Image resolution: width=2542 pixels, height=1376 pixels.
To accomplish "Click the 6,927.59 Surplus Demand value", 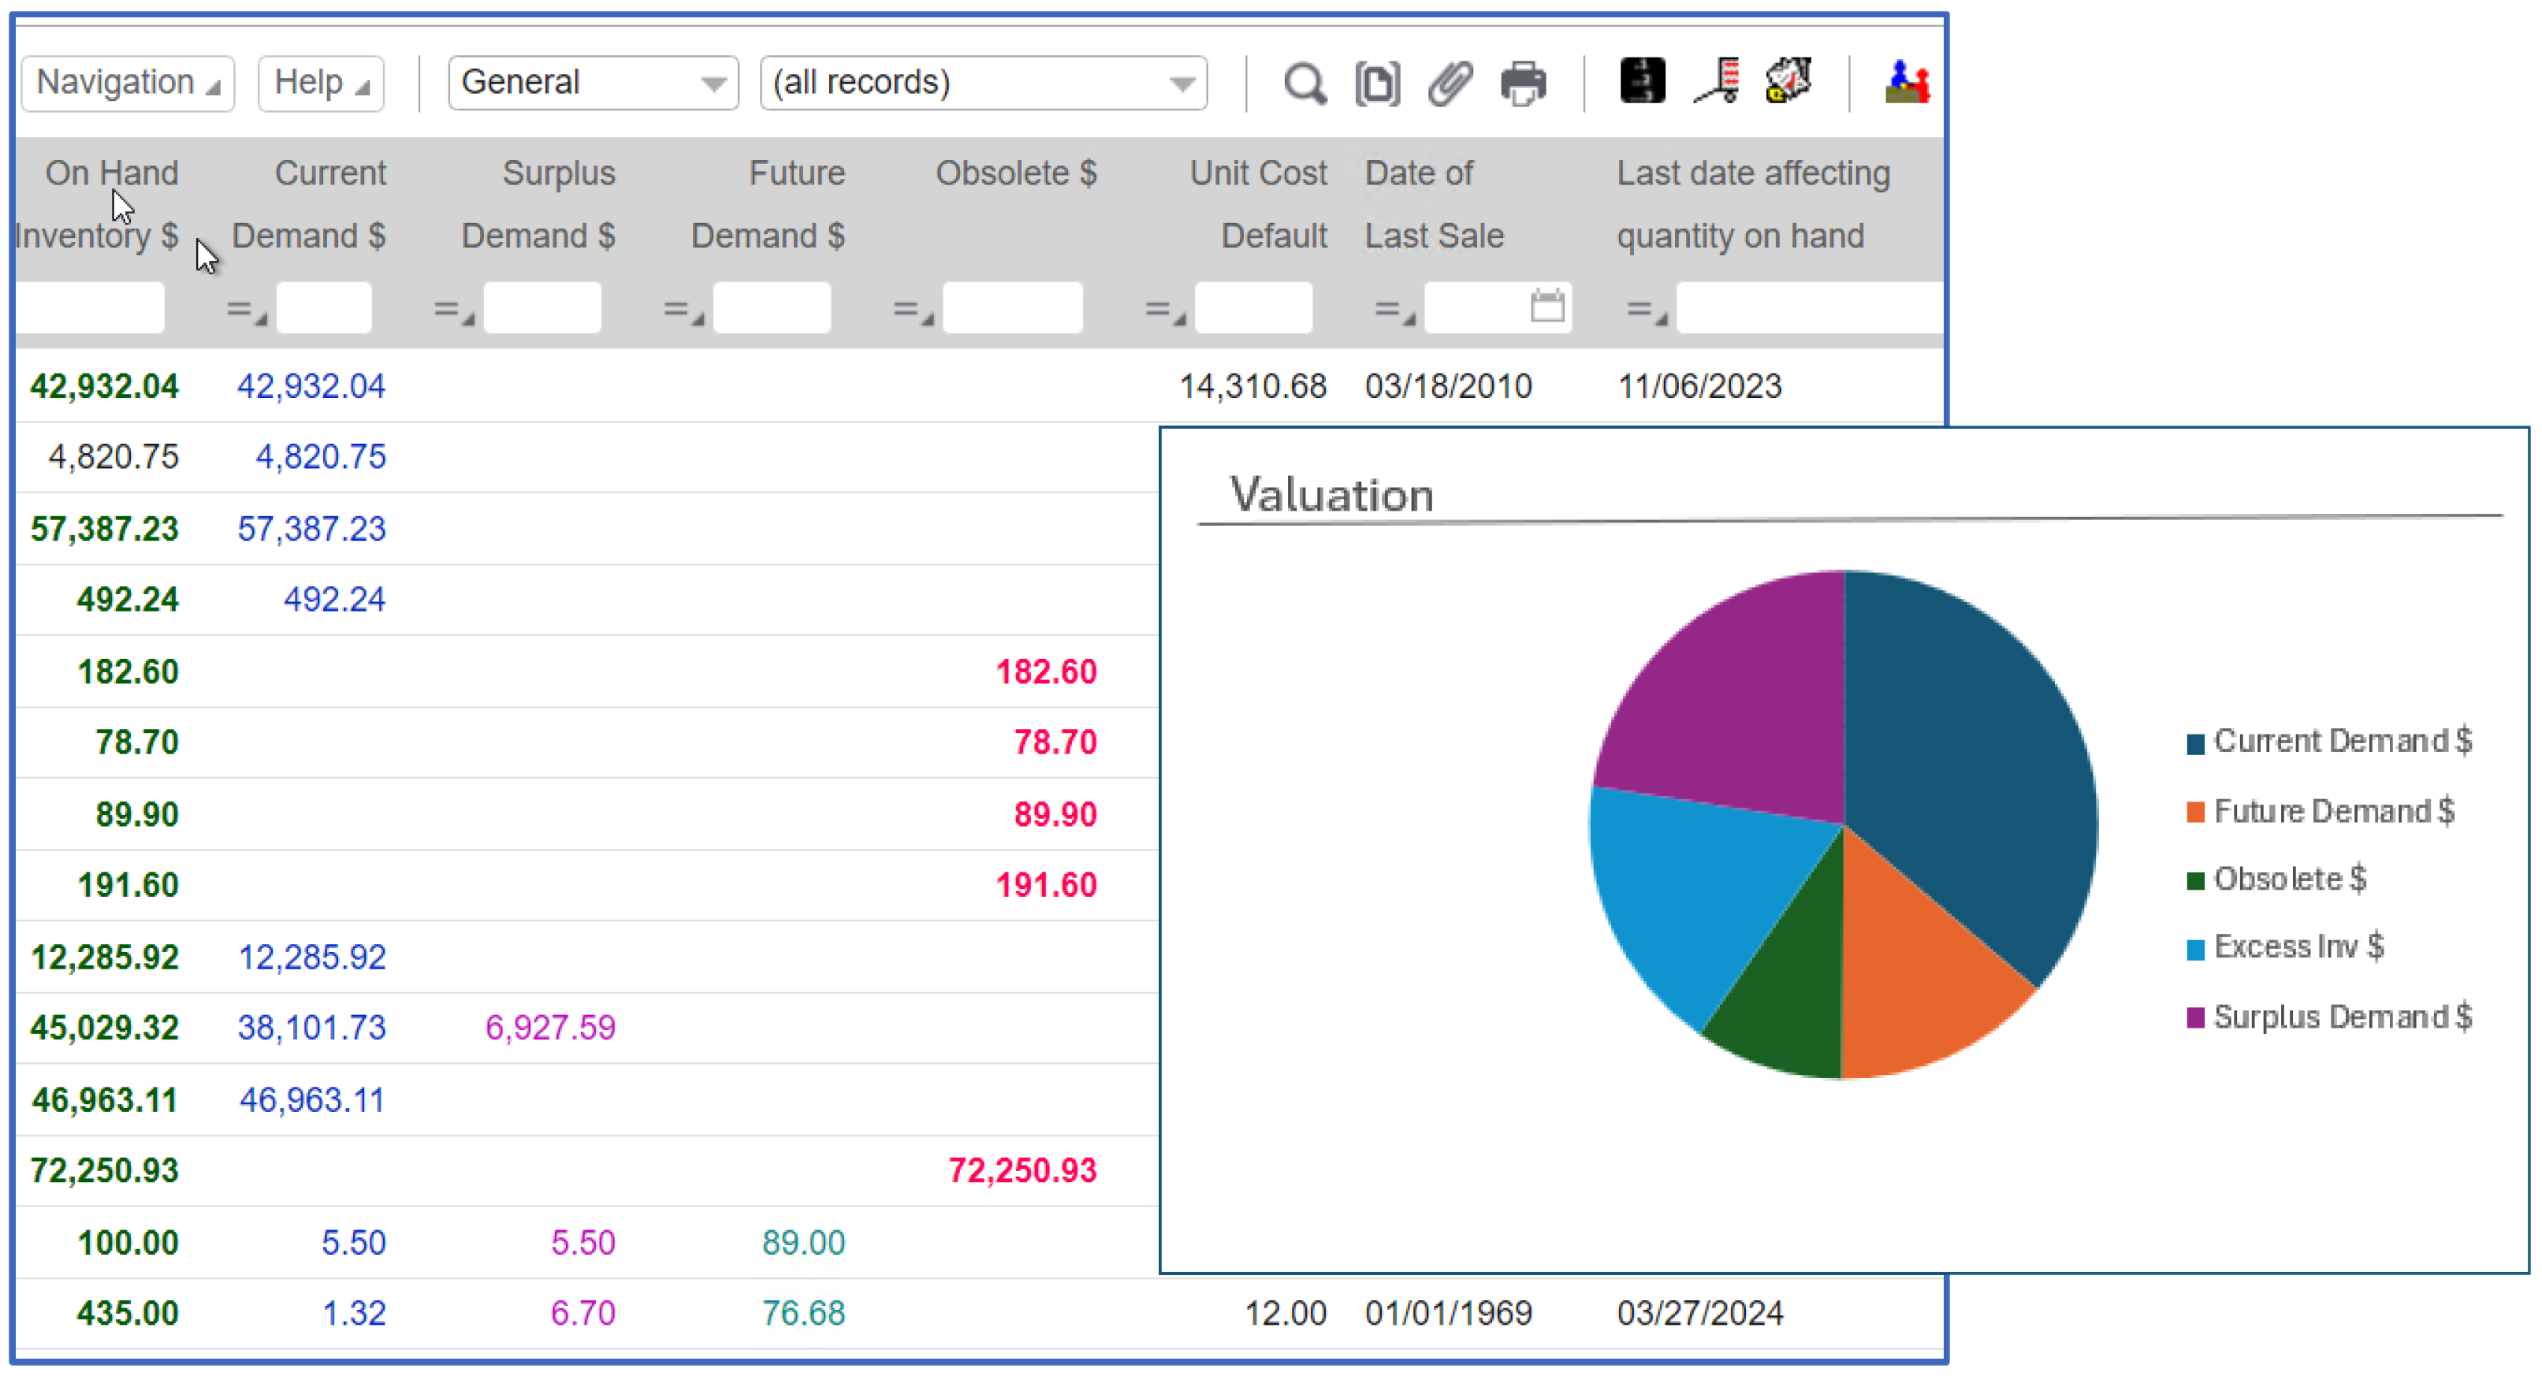I will (x=551, y=1027).
